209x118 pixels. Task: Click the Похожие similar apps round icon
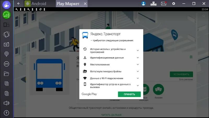(x=158, y=89)
